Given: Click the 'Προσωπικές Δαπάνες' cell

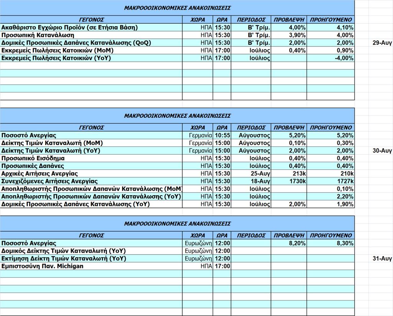Looking at the screenshot, I should (91, 166).
